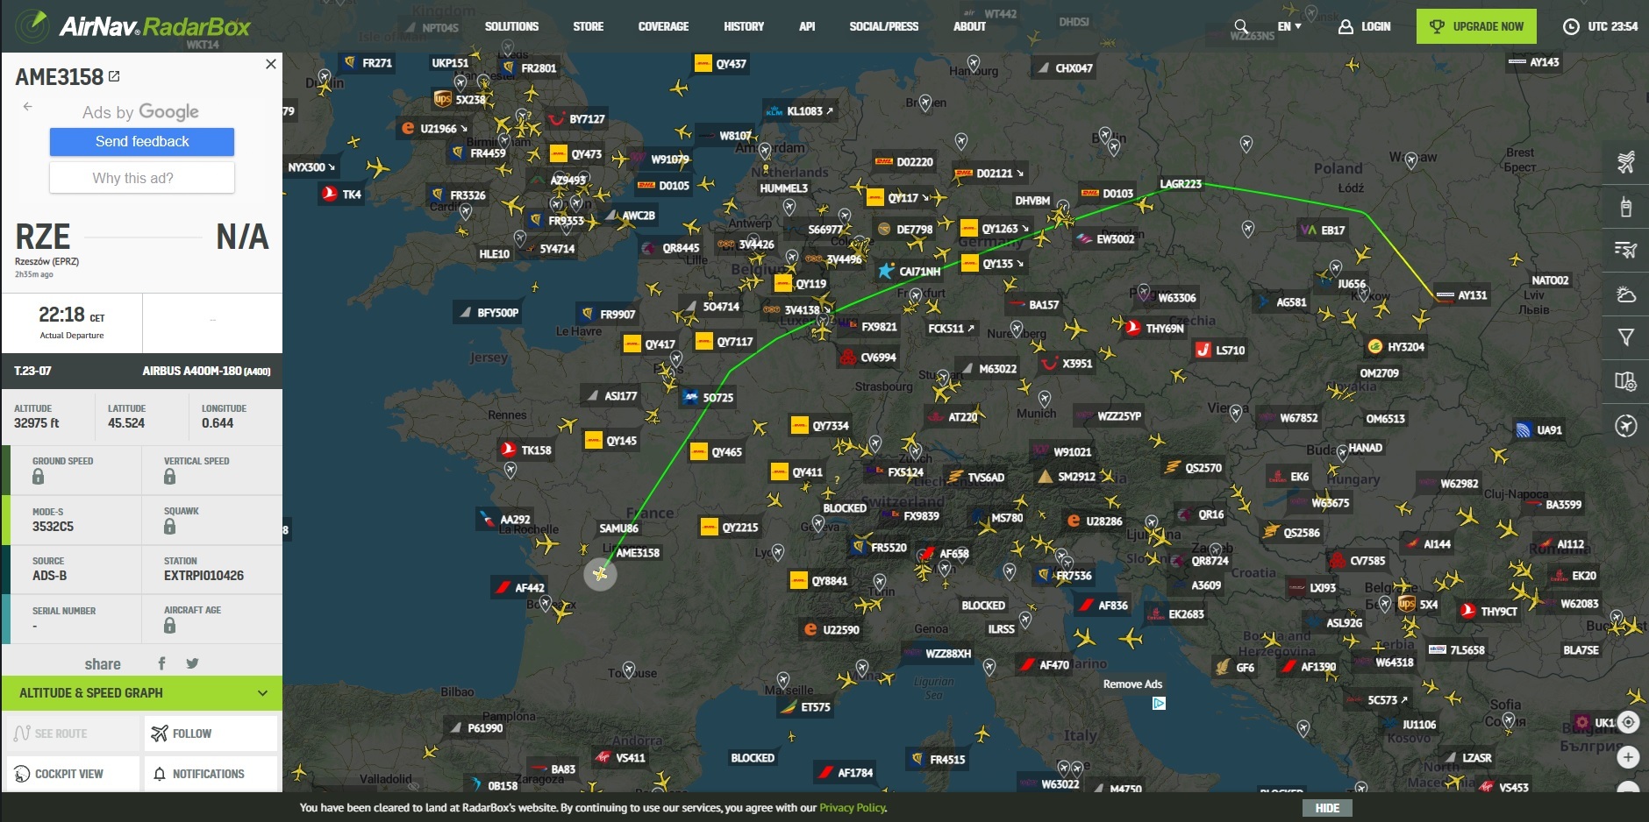This screenshot has height=822, width=1649.
Task: Expand the Altitude & Speed Graph section
Action: (142, 692)
